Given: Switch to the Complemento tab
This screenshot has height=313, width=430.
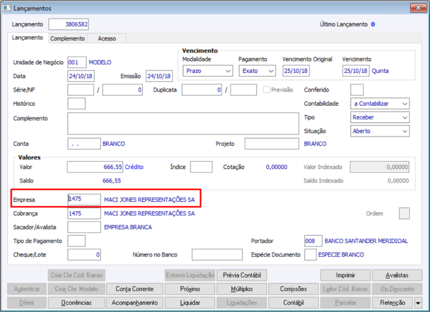Looking at the screenshot, I should click(x=68, y=39).
